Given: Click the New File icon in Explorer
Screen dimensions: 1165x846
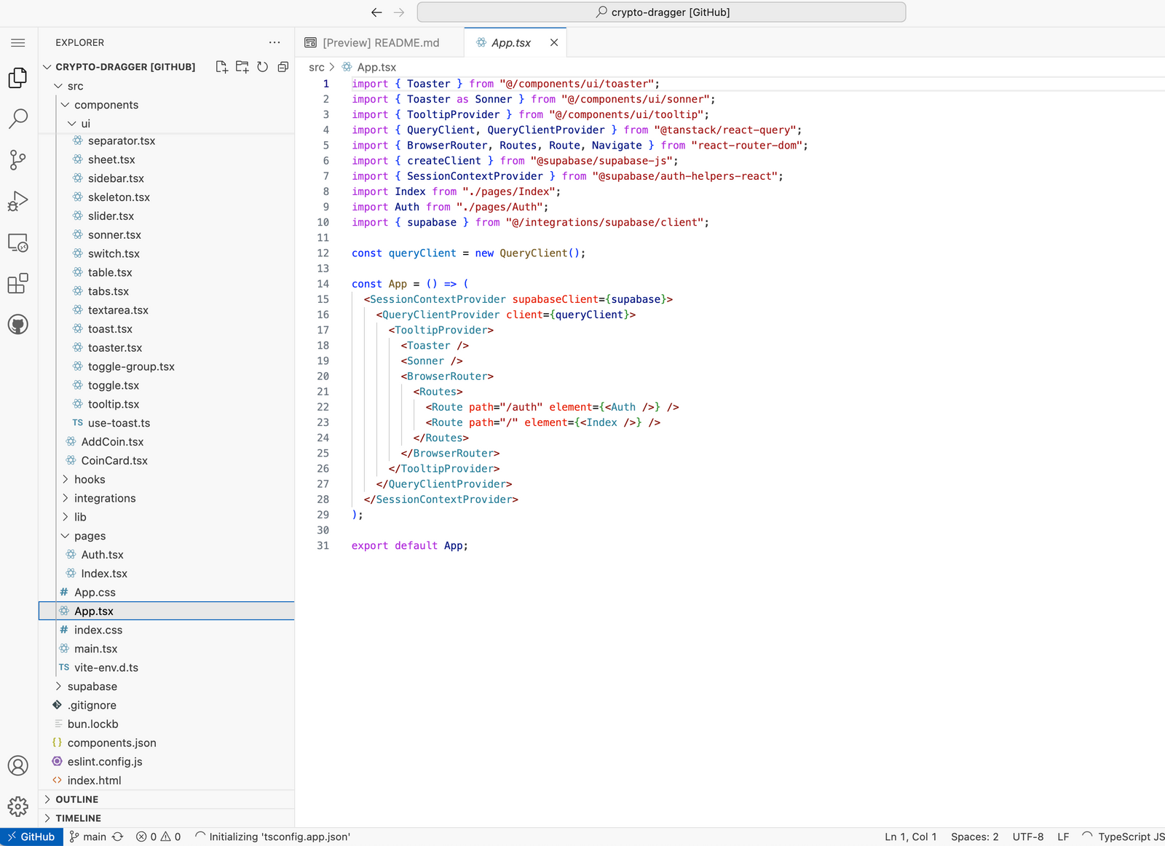Looking at the screenshot, I should tap(222, 67).
